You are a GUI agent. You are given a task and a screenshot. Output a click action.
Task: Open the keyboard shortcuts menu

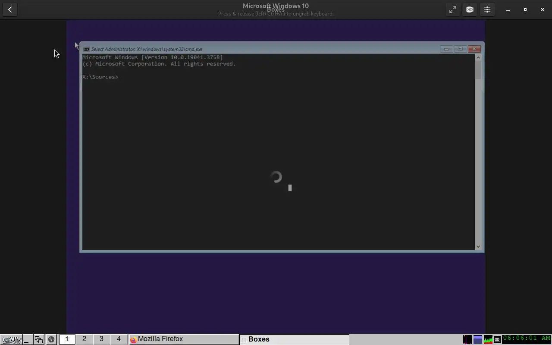(470, 9)
